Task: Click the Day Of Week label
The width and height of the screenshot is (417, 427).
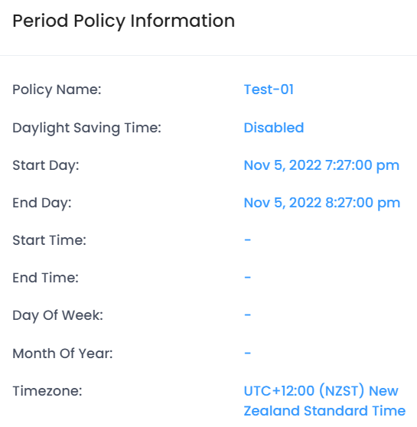Action: tap(57, 315)
